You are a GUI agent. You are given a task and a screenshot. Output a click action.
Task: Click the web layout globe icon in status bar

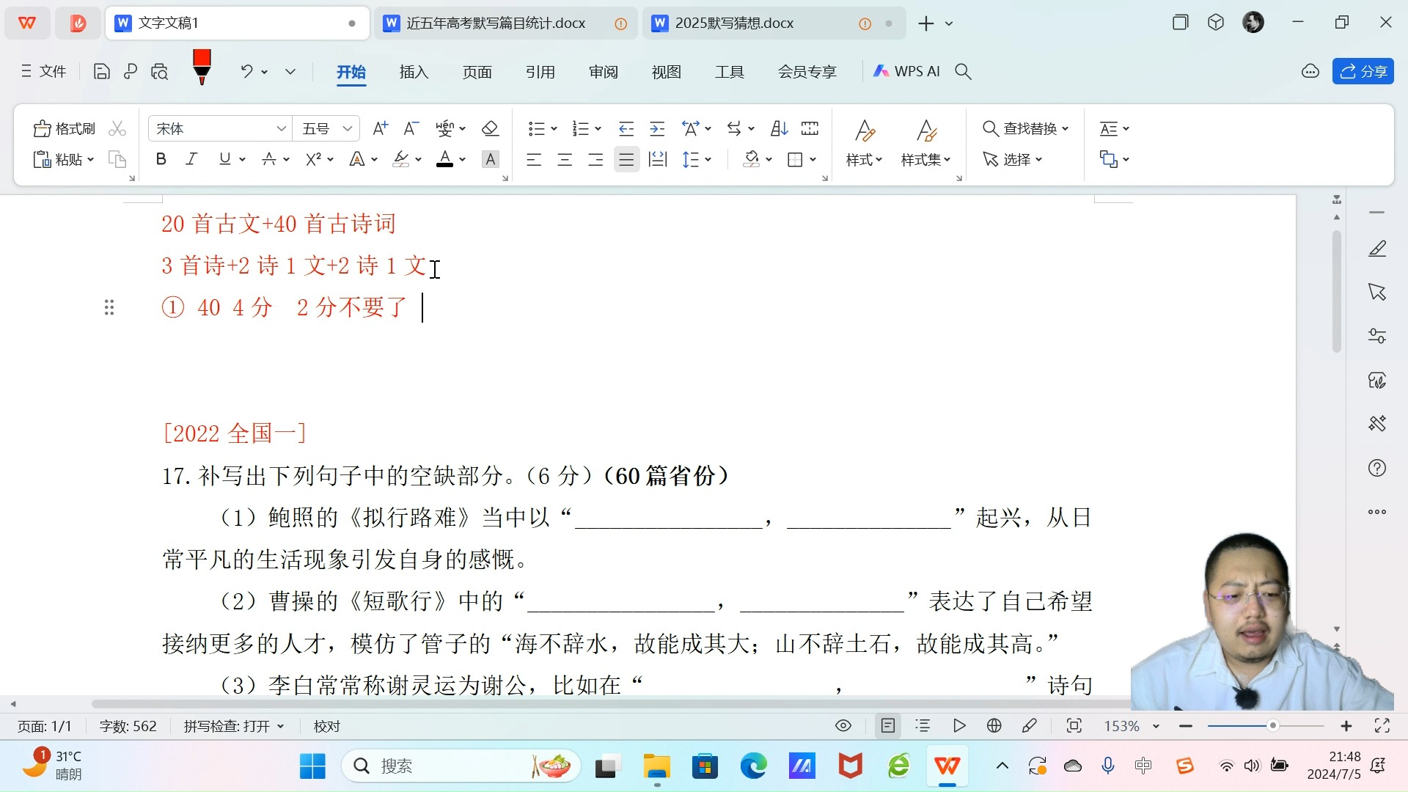[994, 726]
